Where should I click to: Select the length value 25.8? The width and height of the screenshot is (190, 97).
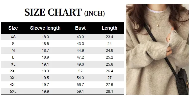tap(110, 64)
